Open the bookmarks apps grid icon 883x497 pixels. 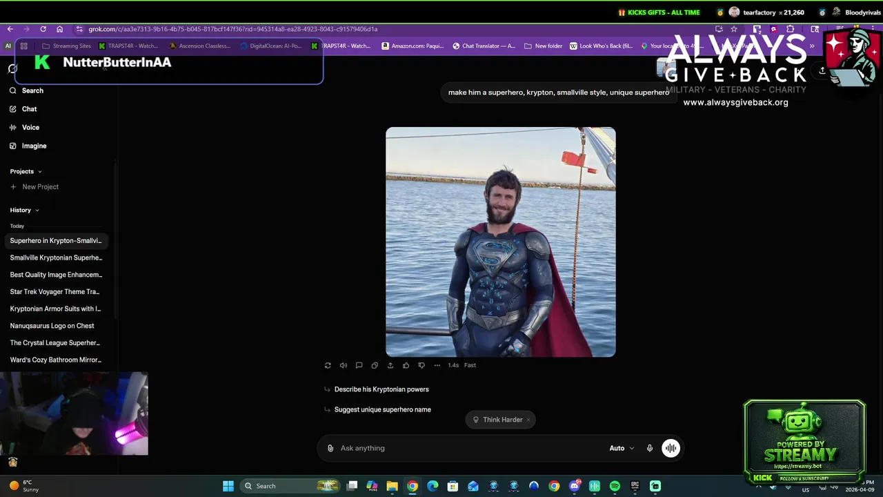click(23, 46)
